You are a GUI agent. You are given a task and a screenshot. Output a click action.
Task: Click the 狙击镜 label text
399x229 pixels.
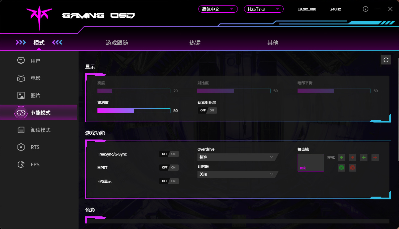(303, 149)
